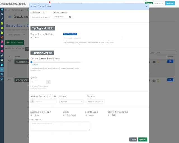Screen dimensions: 179x143
Task: Open the green document sidebar icon
Action: [2, 23]
